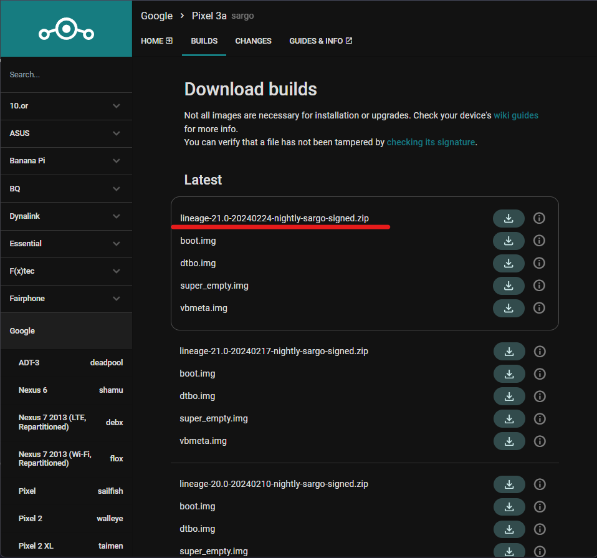This screenshot has height=558, width=597.
Task: Switch to the CHANGES tab
Action: [x=253, y=41]
